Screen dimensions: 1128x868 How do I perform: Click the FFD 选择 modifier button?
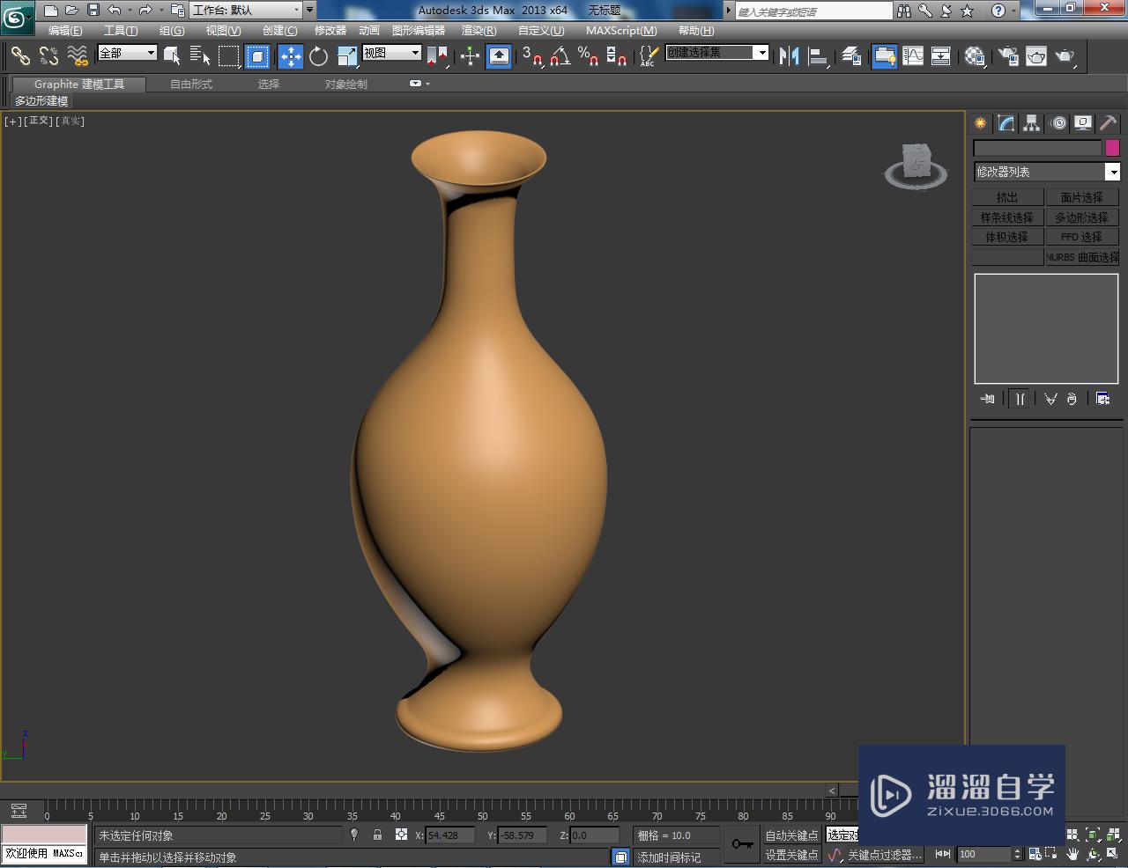[x=1081, y=237]
